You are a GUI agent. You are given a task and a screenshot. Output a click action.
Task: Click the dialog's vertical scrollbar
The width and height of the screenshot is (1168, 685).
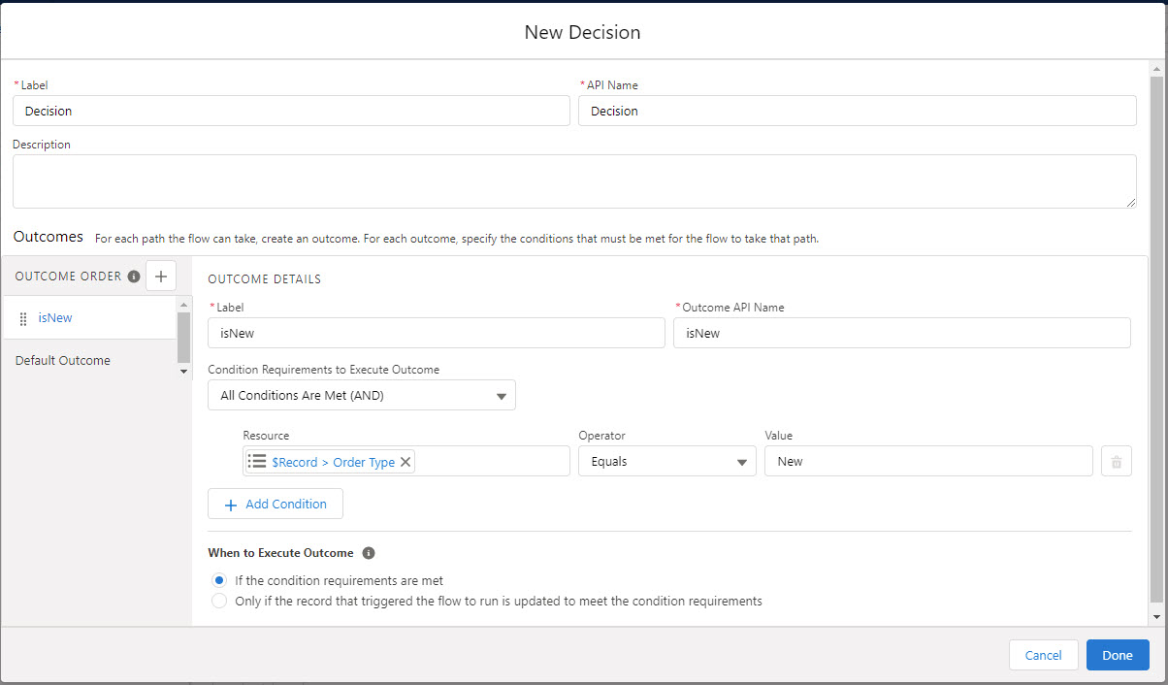click(x=1154, y=340)
